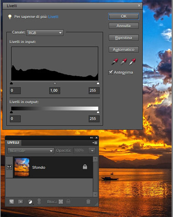Screen dimensions: 173x217
Task: Open the Normale blend mode dropdown
Action: (31, 151)
